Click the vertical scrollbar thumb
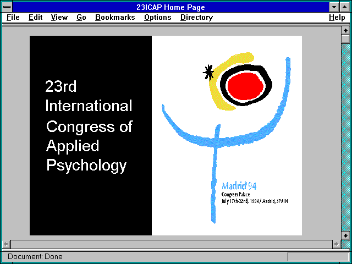Screen dimensions: 352x264 (345, 39)
